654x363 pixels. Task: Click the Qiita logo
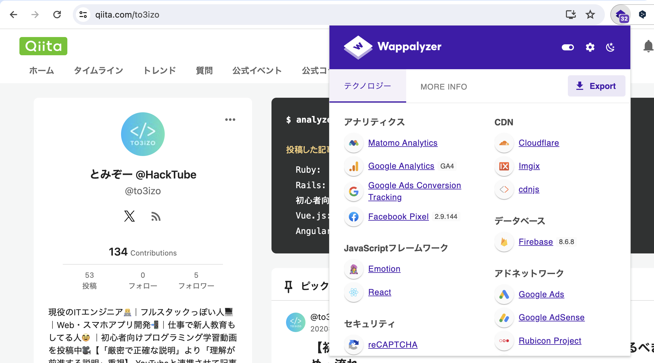point(43,46)
